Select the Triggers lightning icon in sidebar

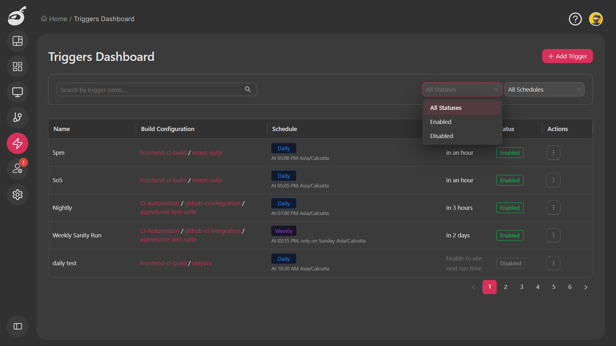[x=17, y=143]
